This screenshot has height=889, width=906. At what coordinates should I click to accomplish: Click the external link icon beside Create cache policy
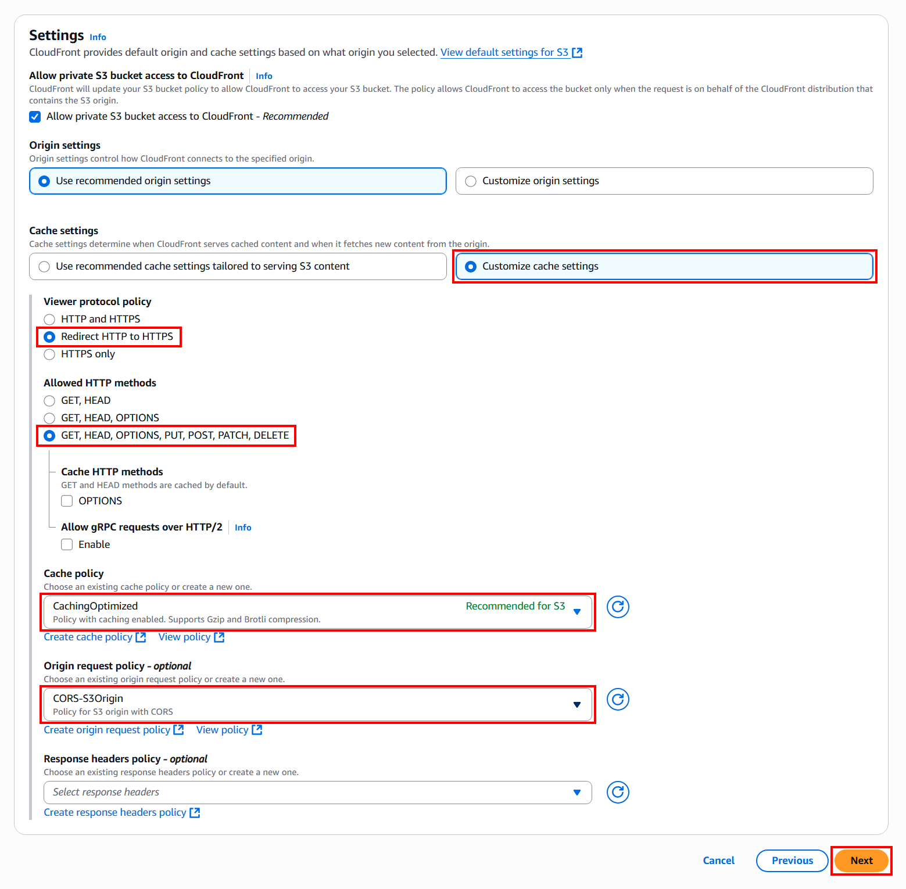pos(141,637)
